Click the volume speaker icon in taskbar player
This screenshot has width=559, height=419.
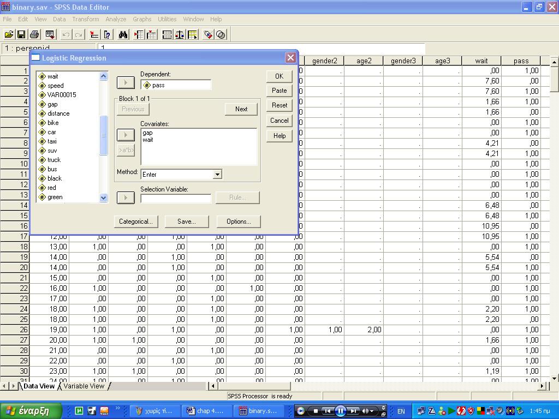(x=365, y=411)
